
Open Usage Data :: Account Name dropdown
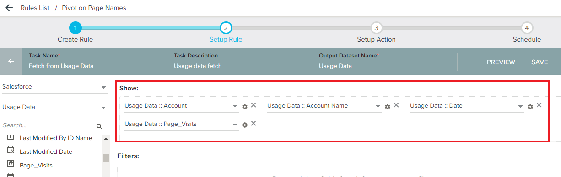pos(324,106)
